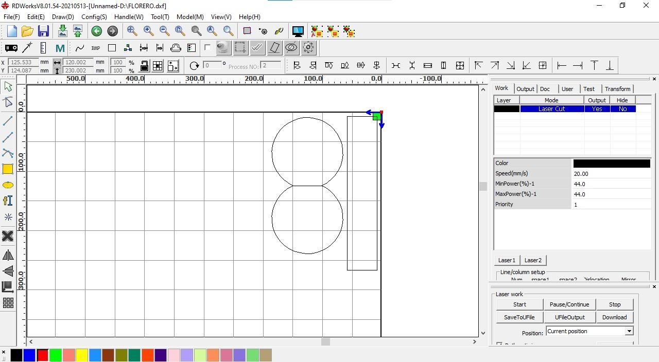Viewport: 659px width, 362px height.
Task: Open the Edit(E) menu
Action: (36, 17)
